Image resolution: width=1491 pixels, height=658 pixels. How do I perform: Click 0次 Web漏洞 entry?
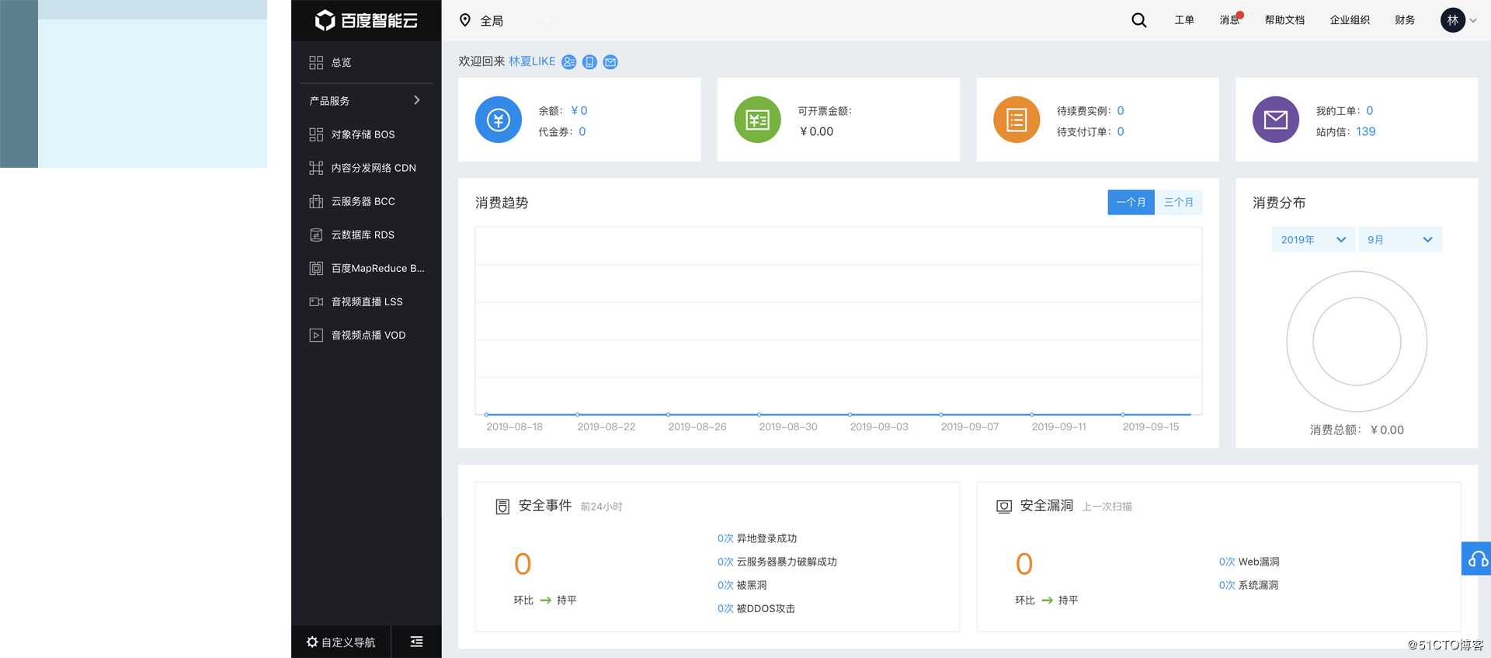coord(1249,562)
